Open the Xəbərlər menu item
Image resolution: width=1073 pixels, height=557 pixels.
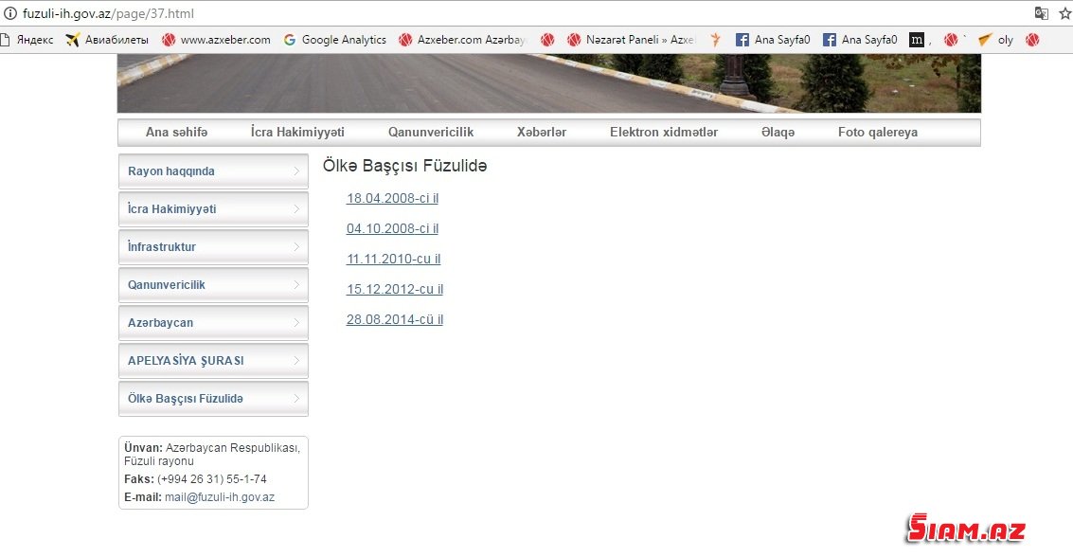(x=542, y=132)
